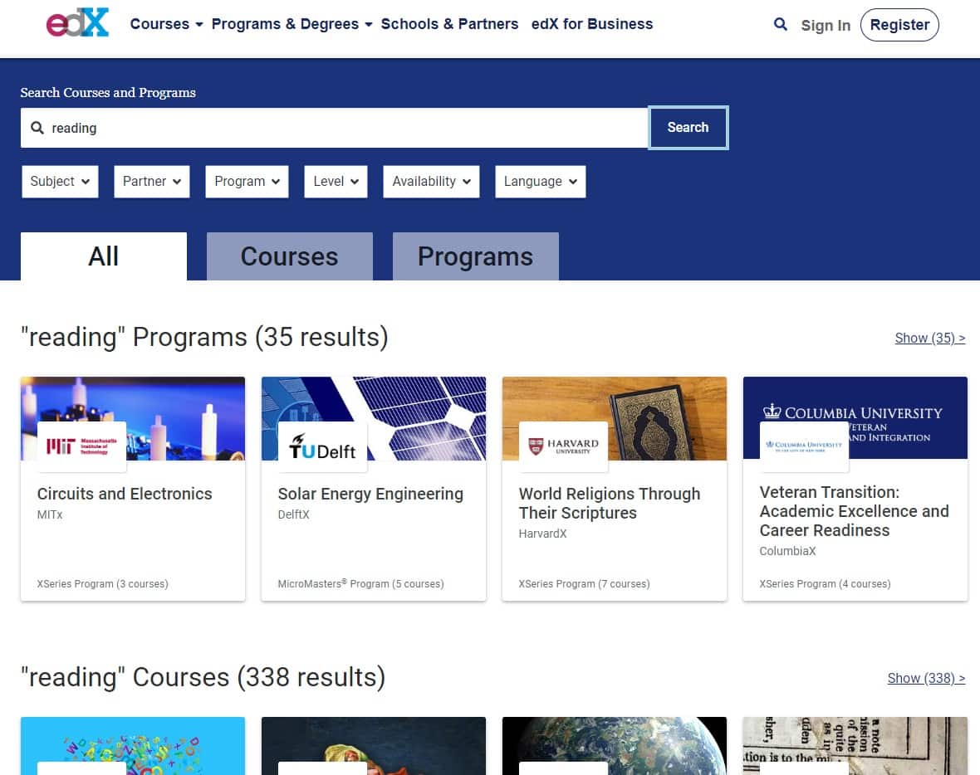Open Veteran Transition program title
980x775 pixels.
854,511
